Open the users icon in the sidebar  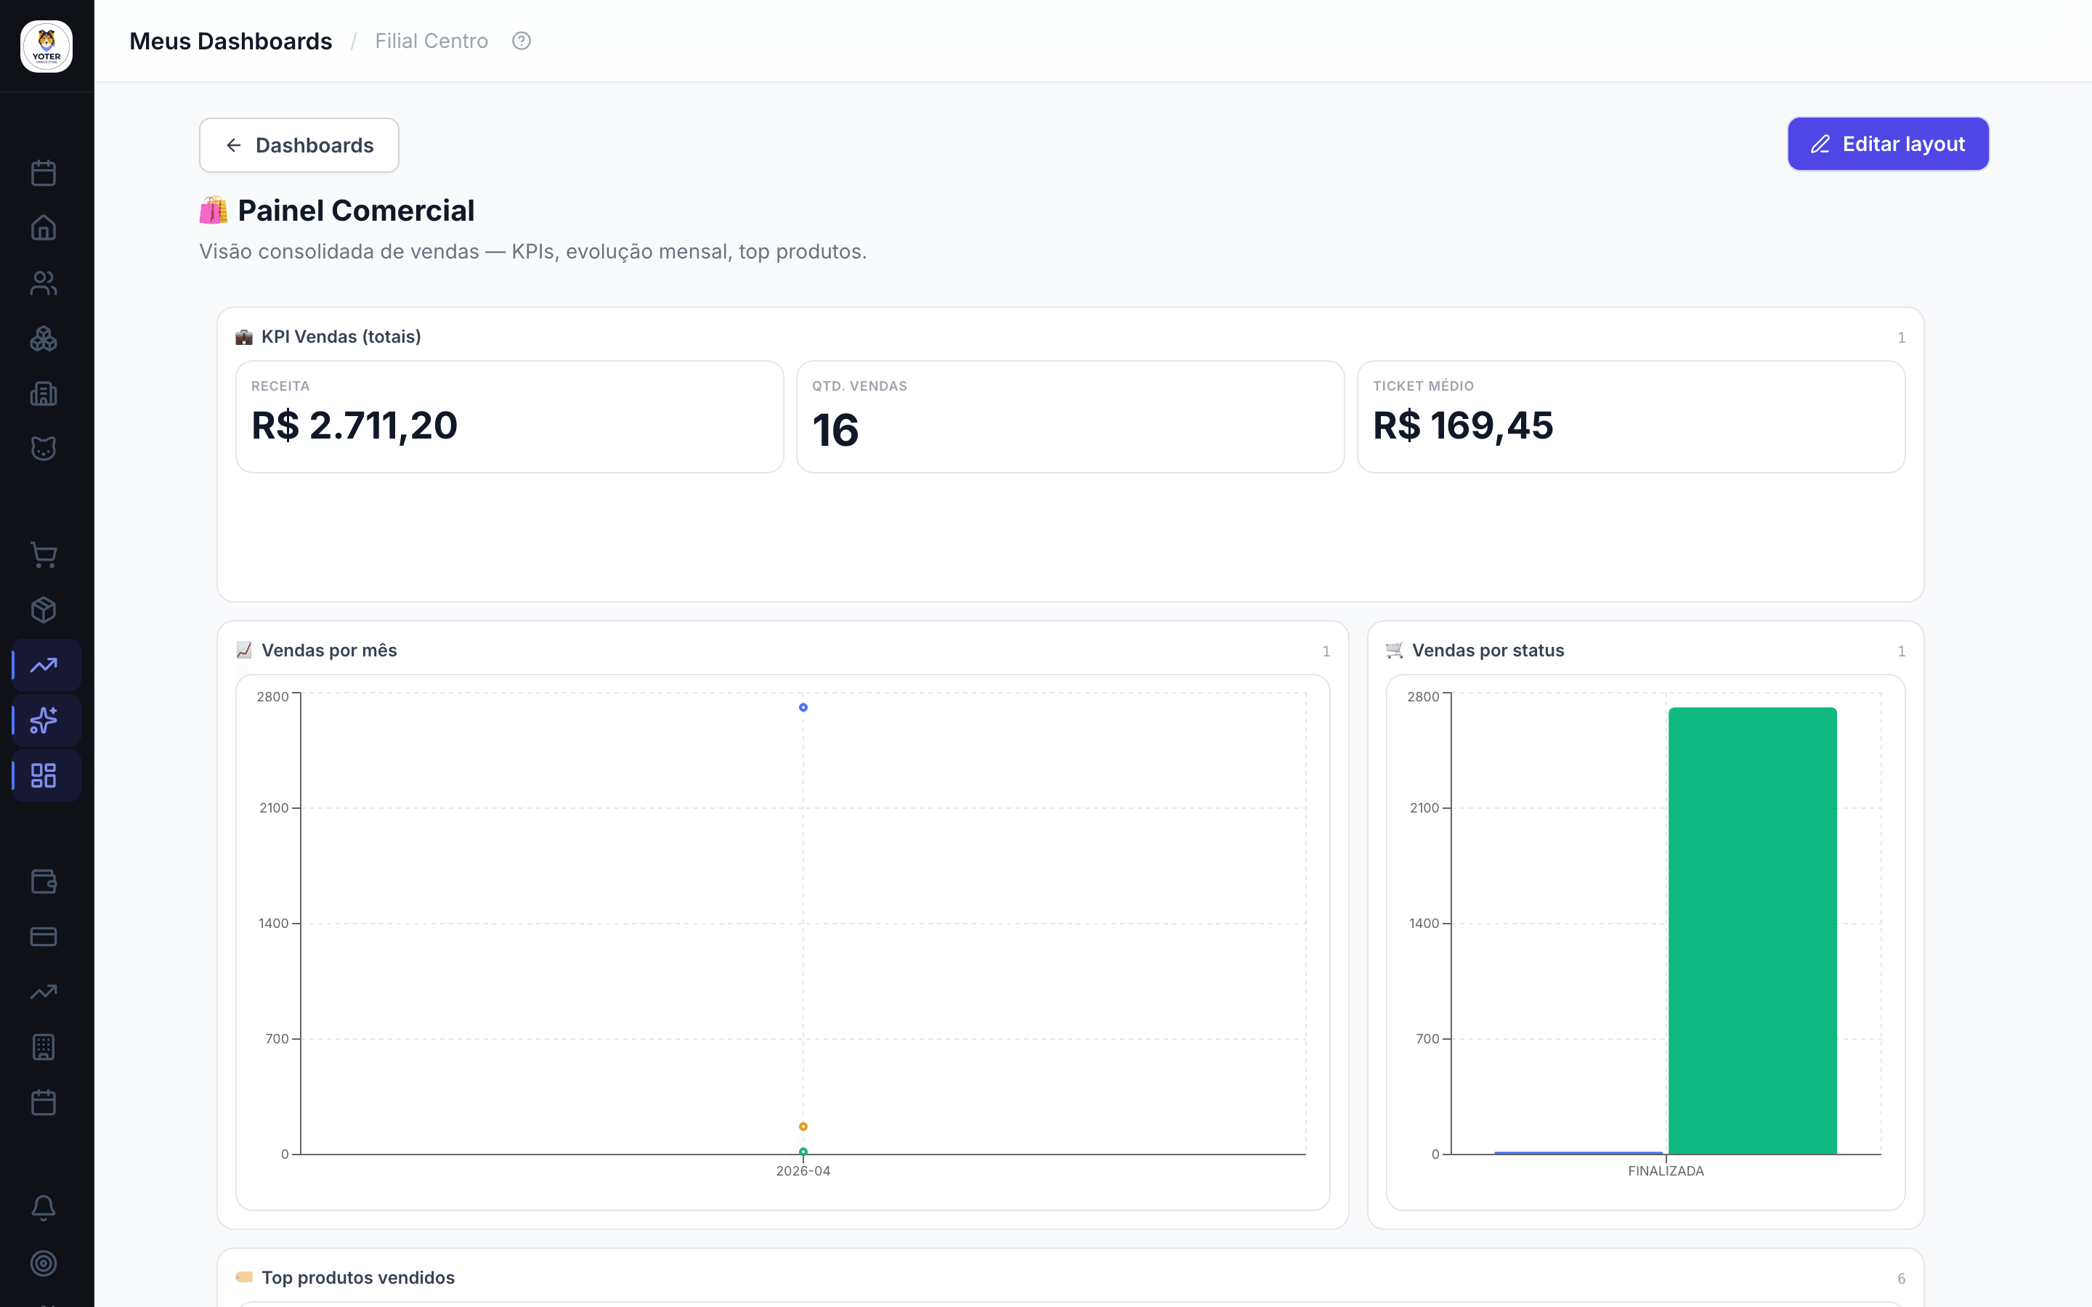44,283
